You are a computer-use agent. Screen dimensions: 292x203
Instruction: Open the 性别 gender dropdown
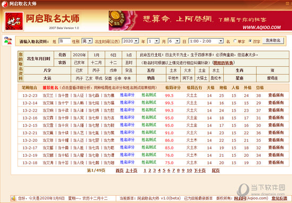87,41
